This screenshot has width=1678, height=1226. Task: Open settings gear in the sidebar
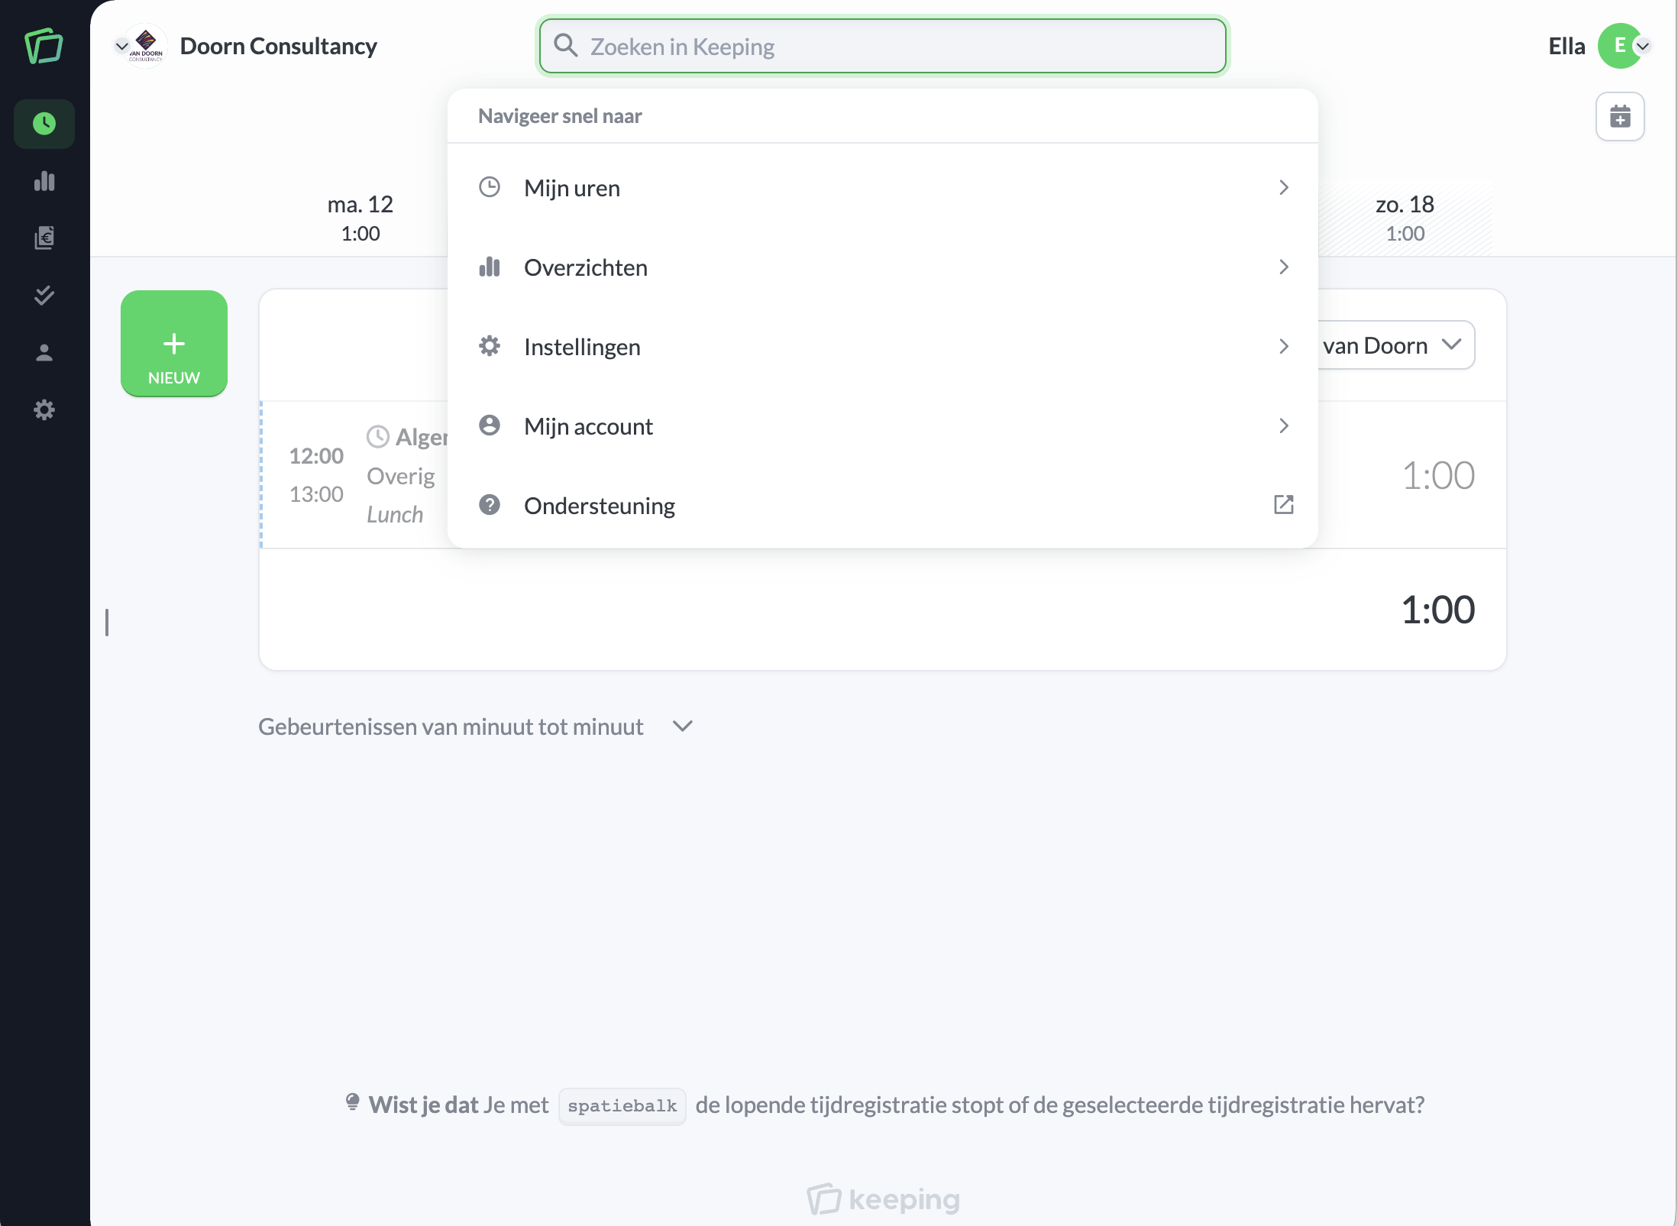(x=44, y=410)
